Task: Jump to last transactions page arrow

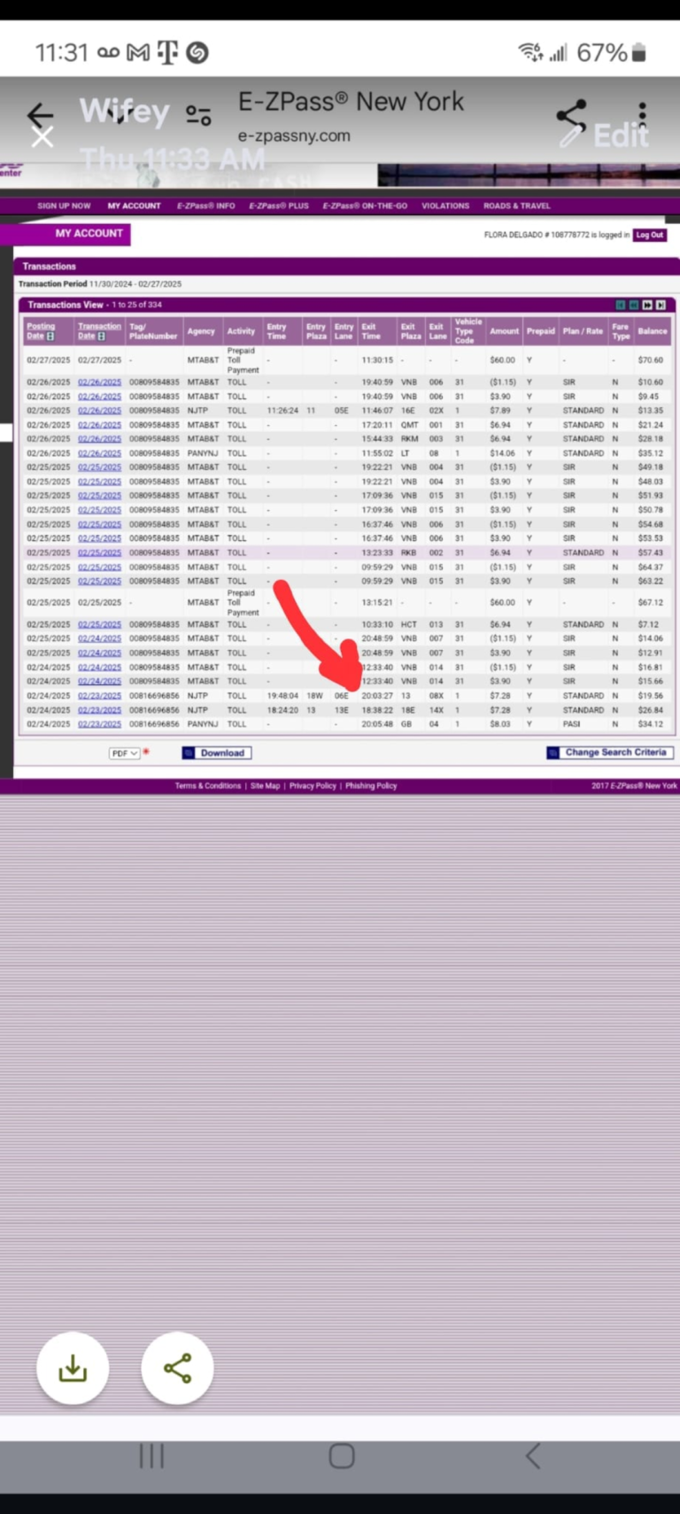Action: coord(661,305)
